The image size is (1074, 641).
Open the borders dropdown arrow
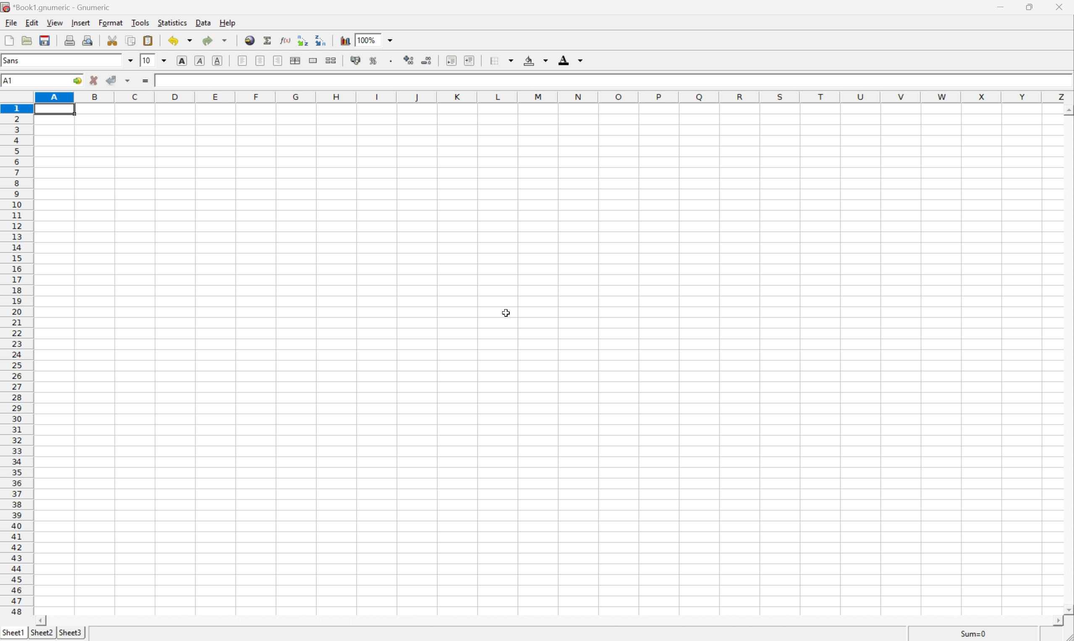[511, 60]
